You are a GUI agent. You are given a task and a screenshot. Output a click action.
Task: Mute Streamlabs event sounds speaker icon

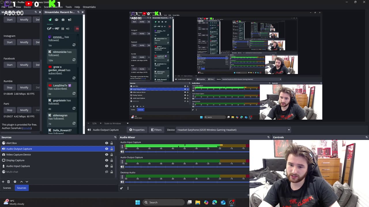coord(68,29)
